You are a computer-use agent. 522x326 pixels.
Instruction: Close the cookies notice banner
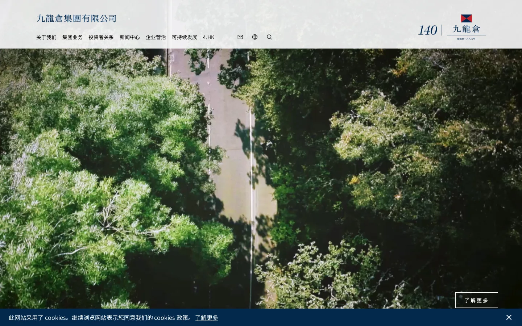pos(509,317)
